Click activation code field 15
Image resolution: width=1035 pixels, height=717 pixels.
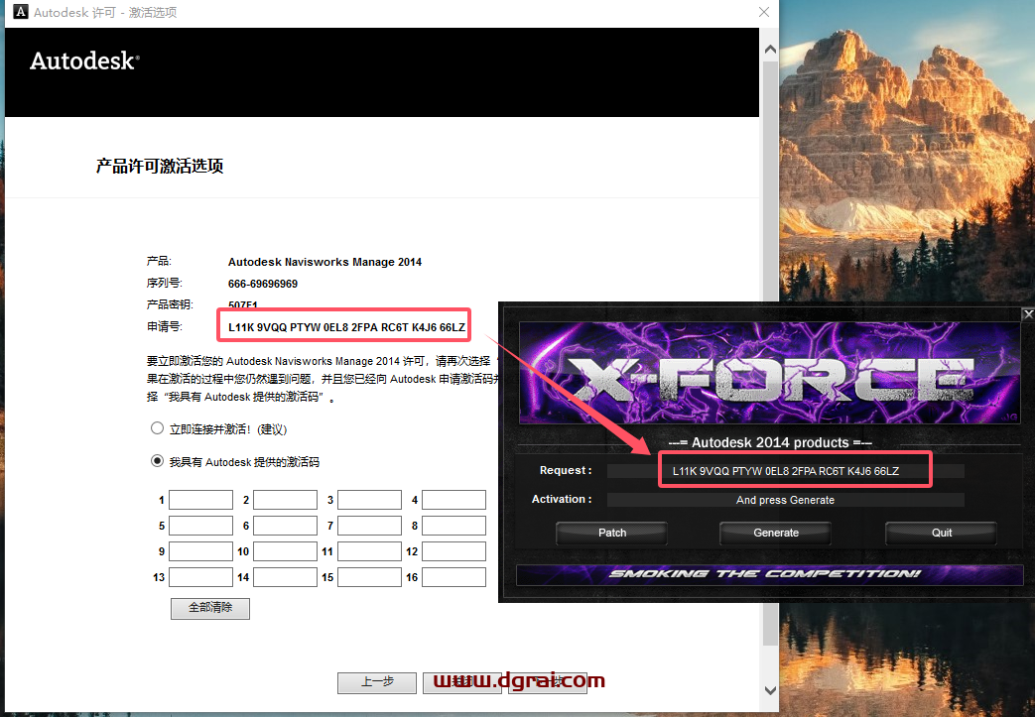[369, 576]
